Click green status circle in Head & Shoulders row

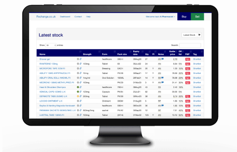78,87
